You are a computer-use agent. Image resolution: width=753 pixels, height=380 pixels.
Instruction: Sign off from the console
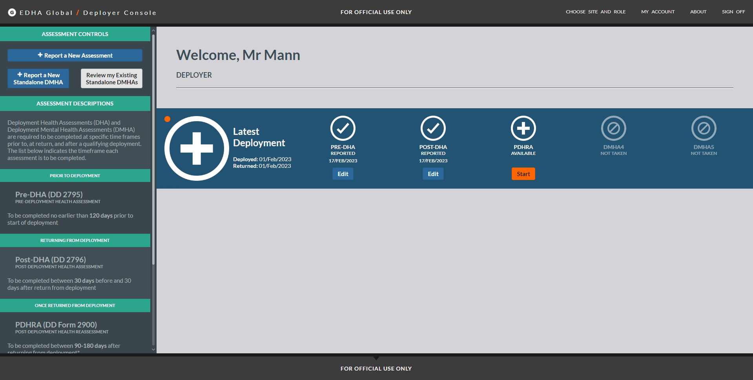click(x=733, y=12)
